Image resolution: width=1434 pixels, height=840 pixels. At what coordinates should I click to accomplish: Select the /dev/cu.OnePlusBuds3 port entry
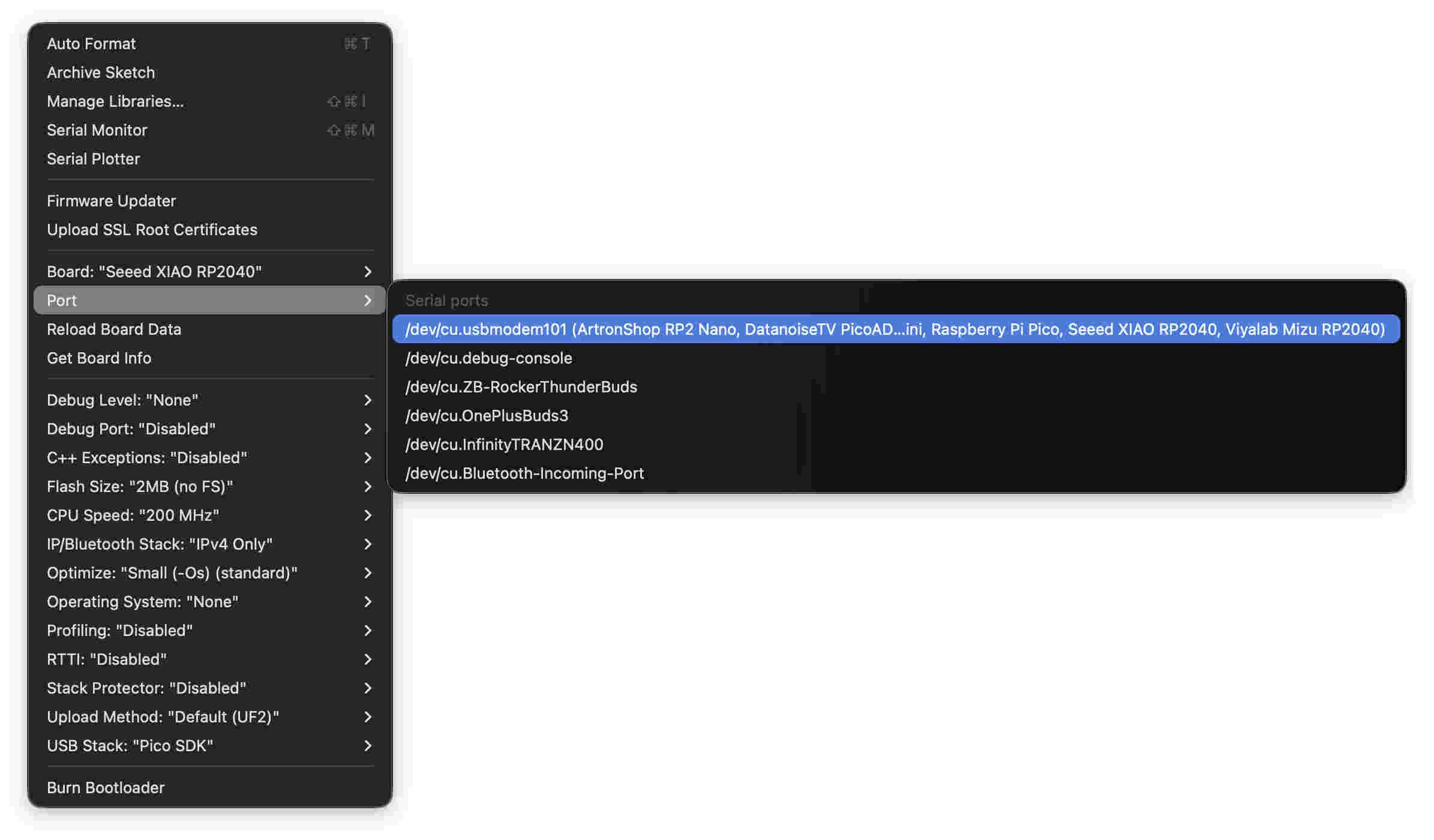[487, 416]
